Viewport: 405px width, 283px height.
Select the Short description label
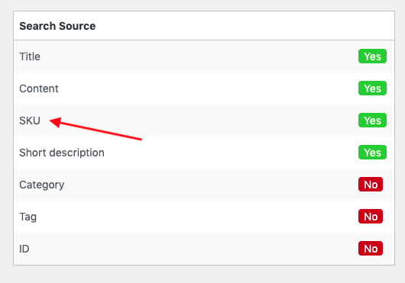(62, 153)
